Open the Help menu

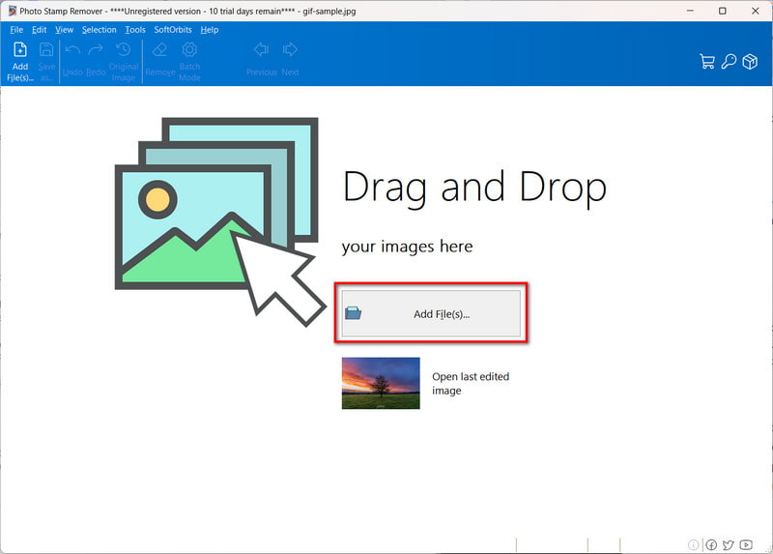210,30
